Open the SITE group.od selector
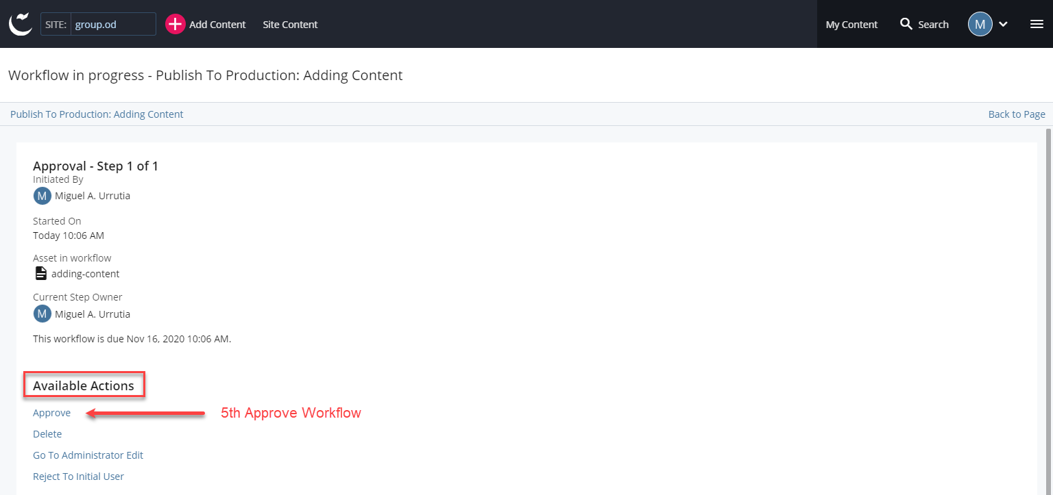Image resolution: width=1053 pixels, height=495 pixels. [x=112, y=24]
